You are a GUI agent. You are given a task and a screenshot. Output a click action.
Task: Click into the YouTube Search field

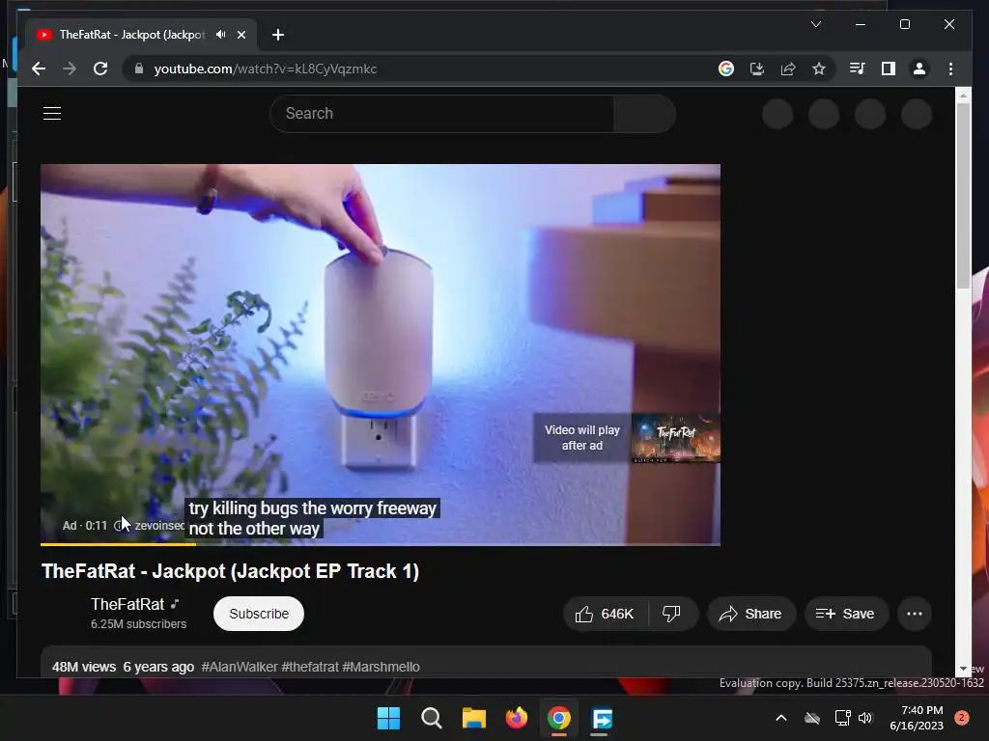(x=441, y=114)
